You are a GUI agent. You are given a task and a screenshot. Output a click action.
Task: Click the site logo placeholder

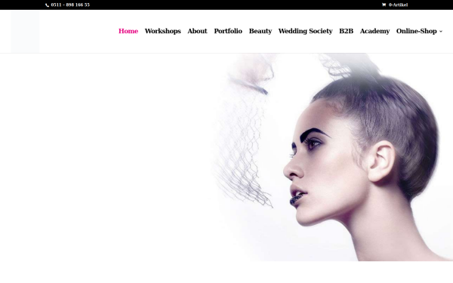25,32
